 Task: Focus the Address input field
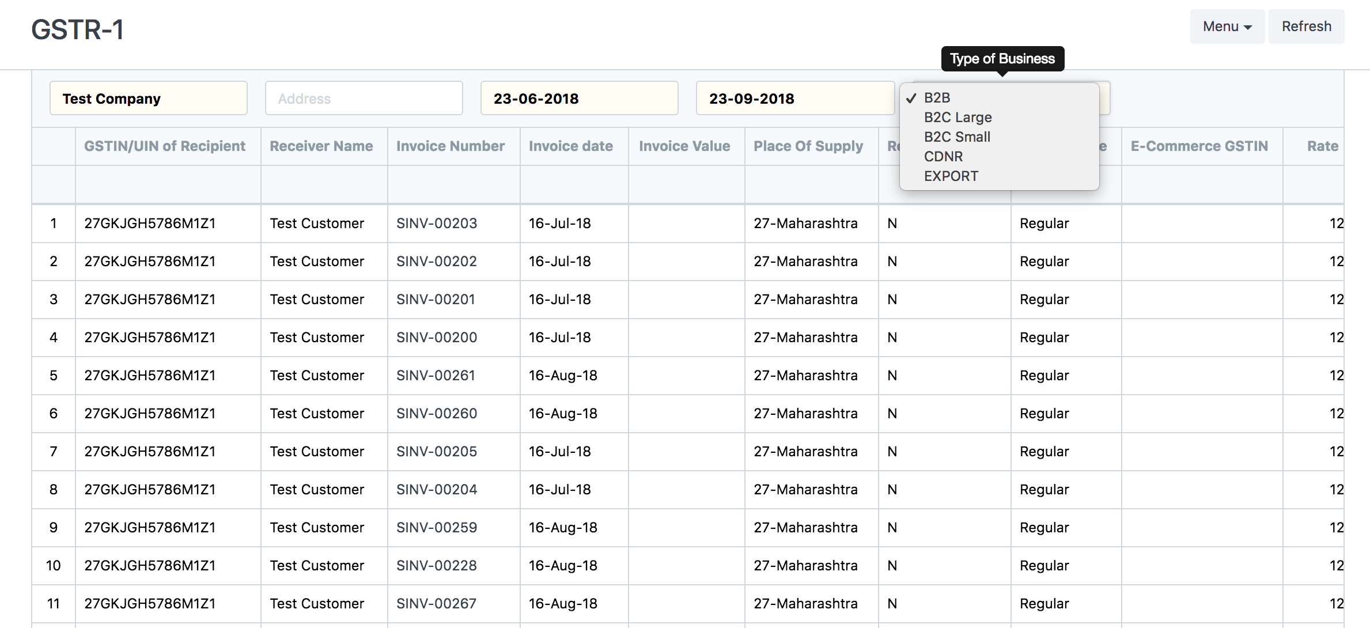click(x=364, y=99)
